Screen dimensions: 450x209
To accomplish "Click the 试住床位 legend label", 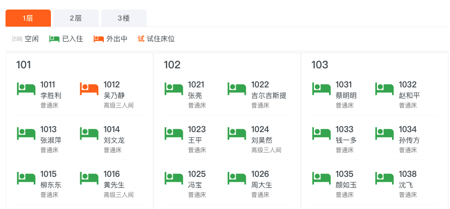I will click(x=161, y=39).
